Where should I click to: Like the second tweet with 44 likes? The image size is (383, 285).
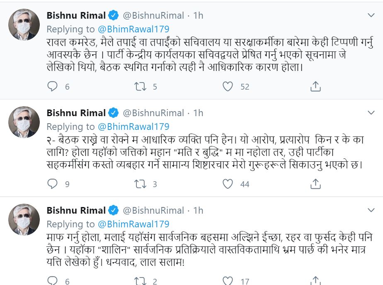pyautogui.click(x=228, y=183)
